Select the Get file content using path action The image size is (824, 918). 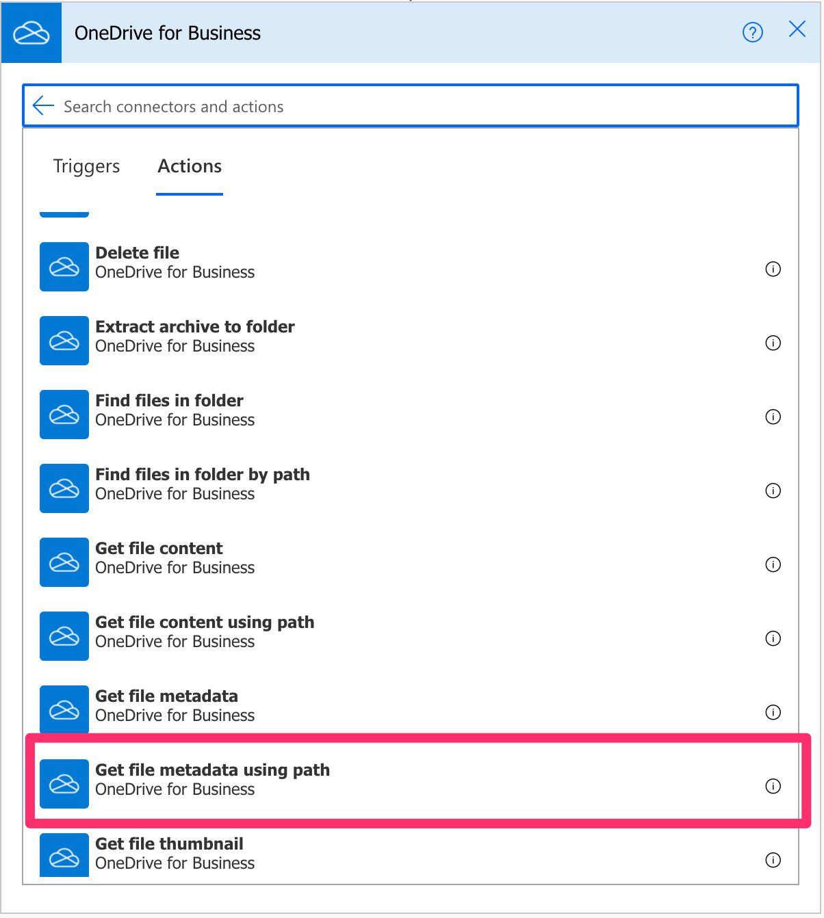[274, 631]
